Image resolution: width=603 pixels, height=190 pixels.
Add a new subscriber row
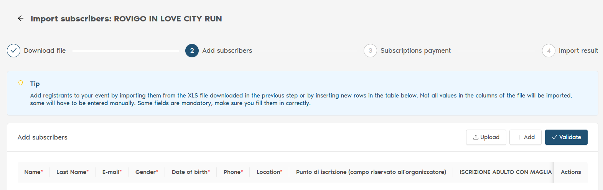[x=525, y=137]
